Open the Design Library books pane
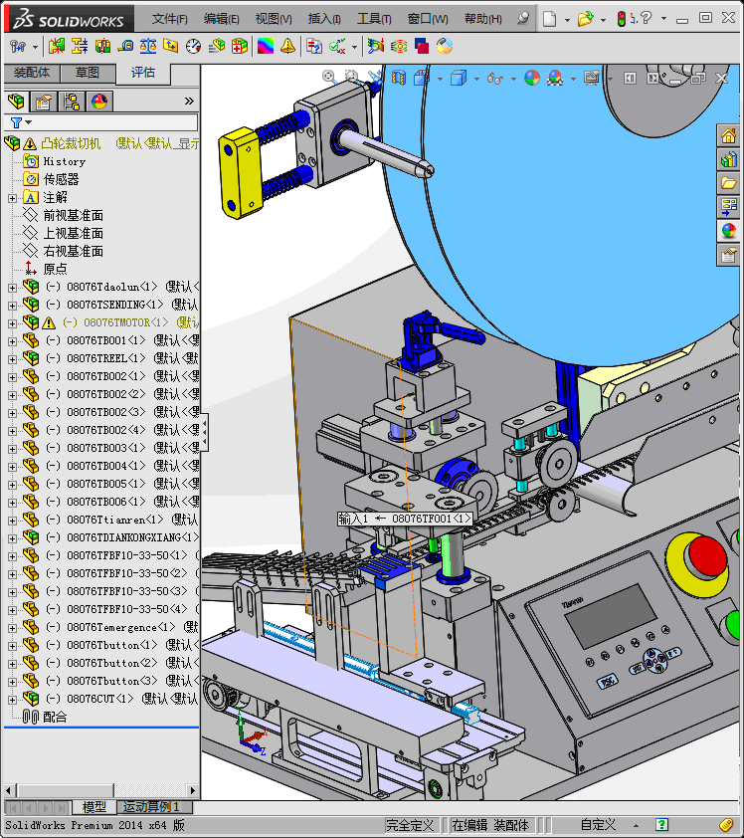 pos(728,160)
